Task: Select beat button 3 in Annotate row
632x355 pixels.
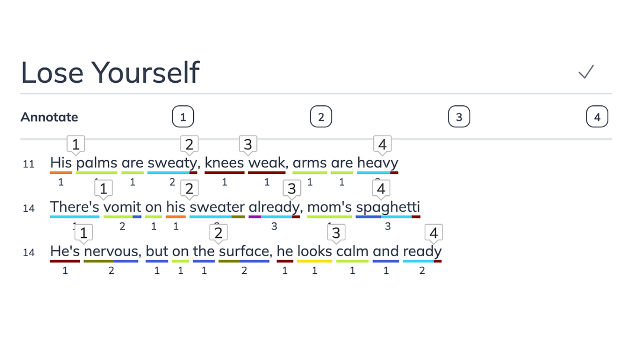Action: (459, 117)
